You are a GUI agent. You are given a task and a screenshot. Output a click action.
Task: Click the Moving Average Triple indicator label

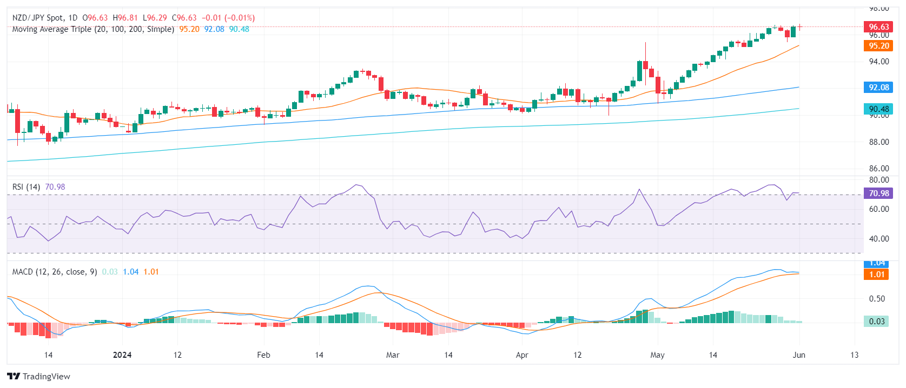tap(93, 29)
